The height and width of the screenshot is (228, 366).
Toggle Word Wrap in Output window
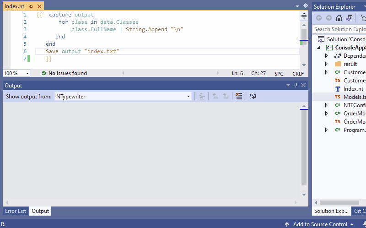tap(253, 96)
